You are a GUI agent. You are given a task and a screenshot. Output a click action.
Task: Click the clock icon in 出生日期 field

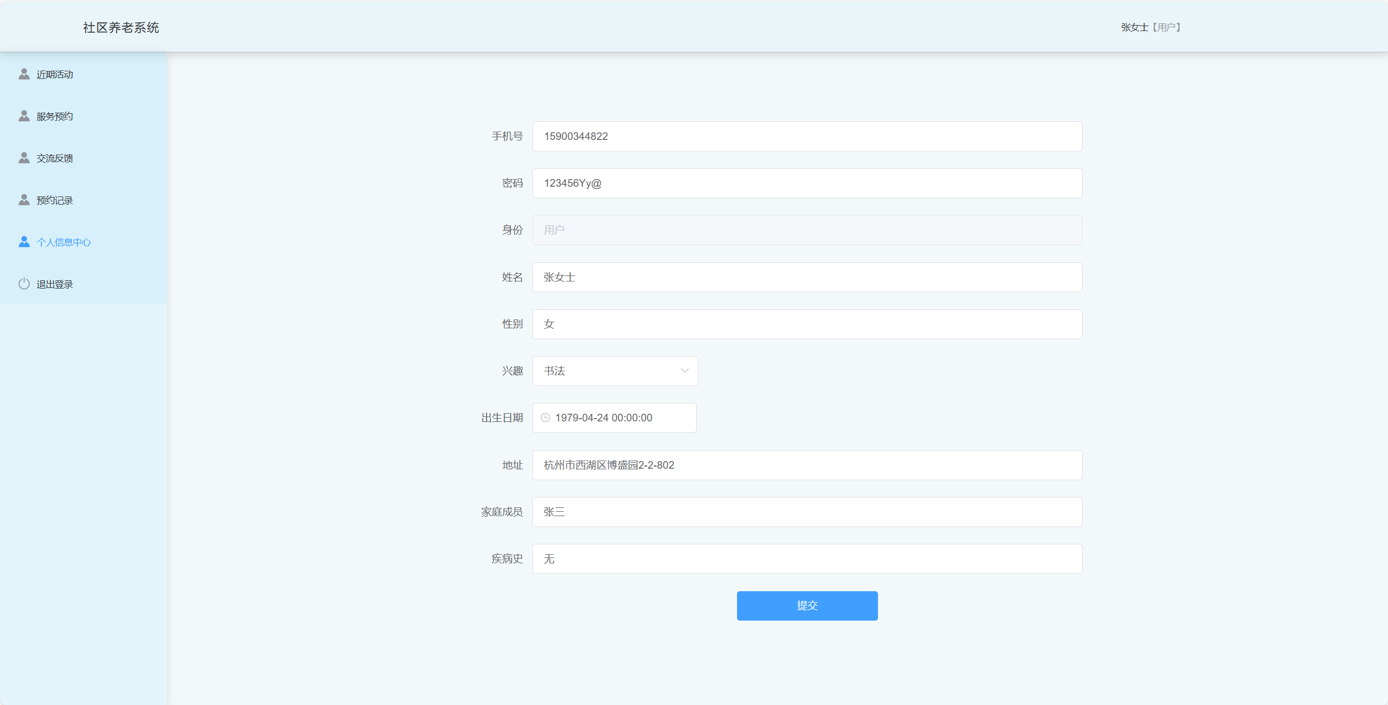pyautogui.click(x=545, y=418)
